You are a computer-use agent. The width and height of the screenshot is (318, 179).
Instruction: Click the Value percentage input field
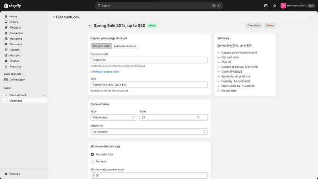click(x=174, y=117)
